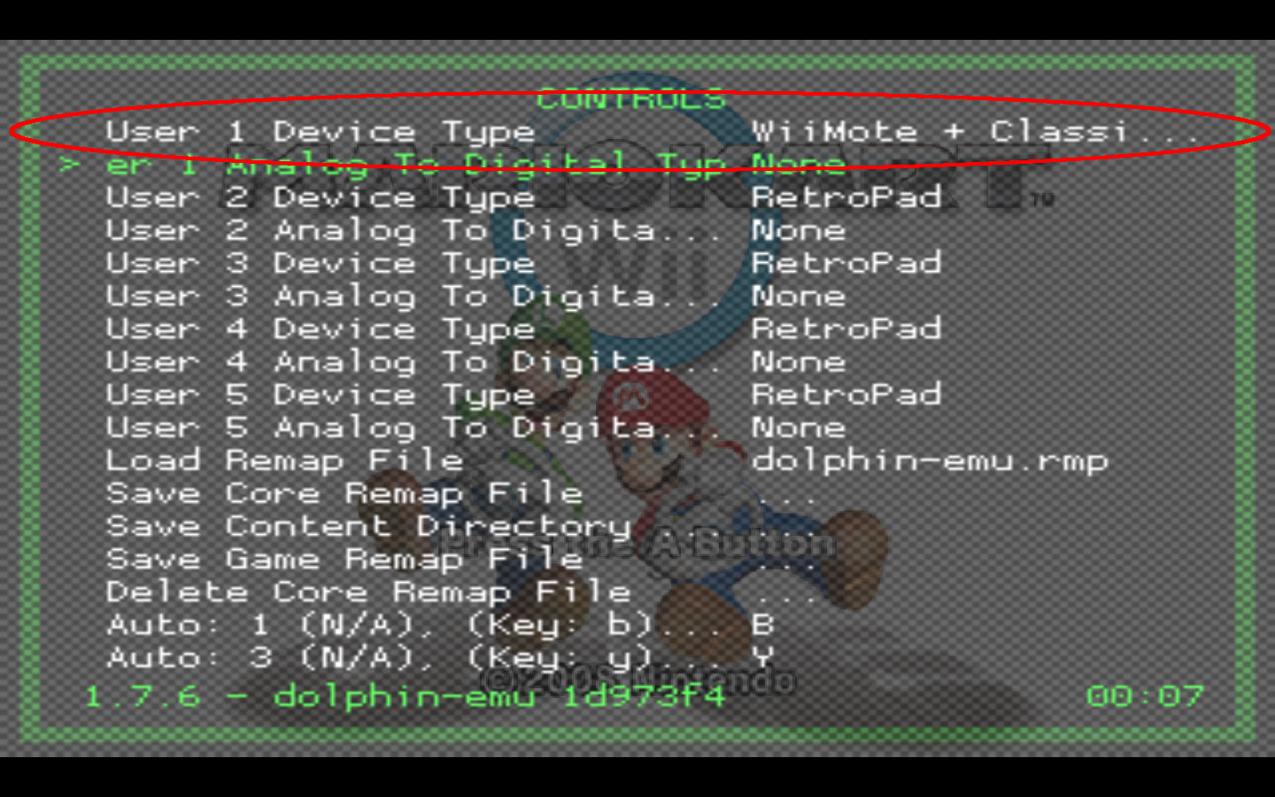The width and height of the screenshot is (1275, 797).
Task: Change User 3 Analog To Digital None value
Action: [799, 296]
